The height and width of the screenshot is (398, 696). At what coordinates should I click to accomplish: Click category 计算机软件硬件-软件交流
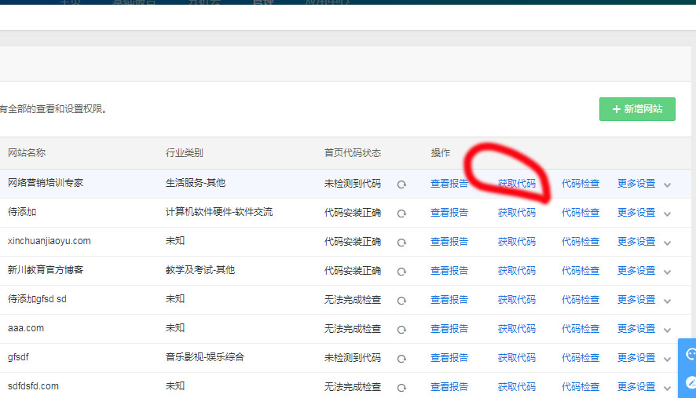[x=219, y=212]
